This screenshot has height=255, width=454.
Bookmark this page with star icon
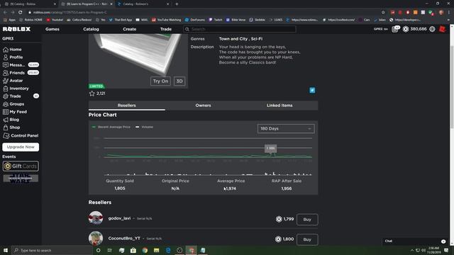pyautogui.click(x=383, y=13)
